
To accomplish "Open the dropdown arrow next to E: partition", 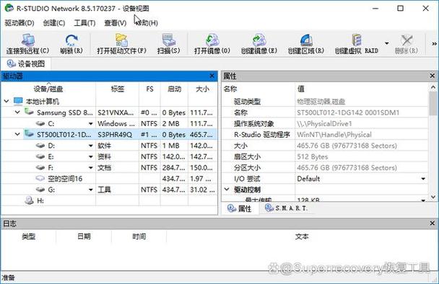I will [x=91, y=156].
